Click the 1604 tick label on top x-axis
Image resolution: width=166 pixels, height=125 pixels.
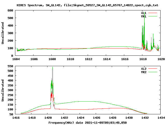[x=16, y=59]
